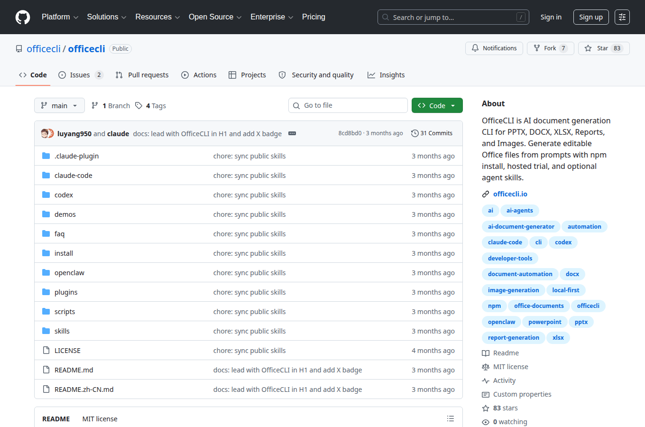Expand the Platform menu
Screen dimensions: 645x427
(x=60, y=17)
